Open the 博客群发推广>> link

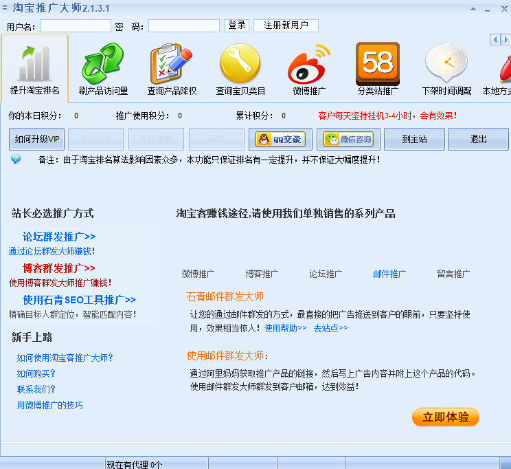(x=59, y=268)
